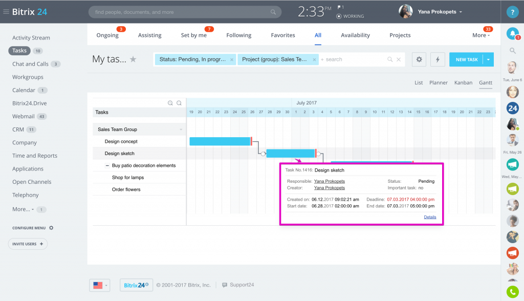Open the Details link in task popup
524x301 pixels.
click(430, 217)
